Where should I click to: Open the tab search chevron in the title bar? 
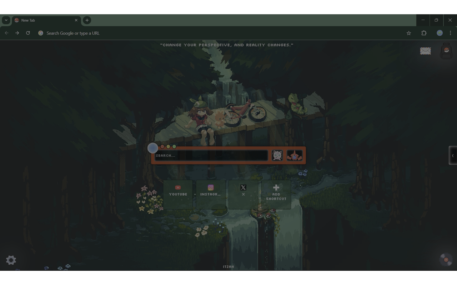point(6,20)
